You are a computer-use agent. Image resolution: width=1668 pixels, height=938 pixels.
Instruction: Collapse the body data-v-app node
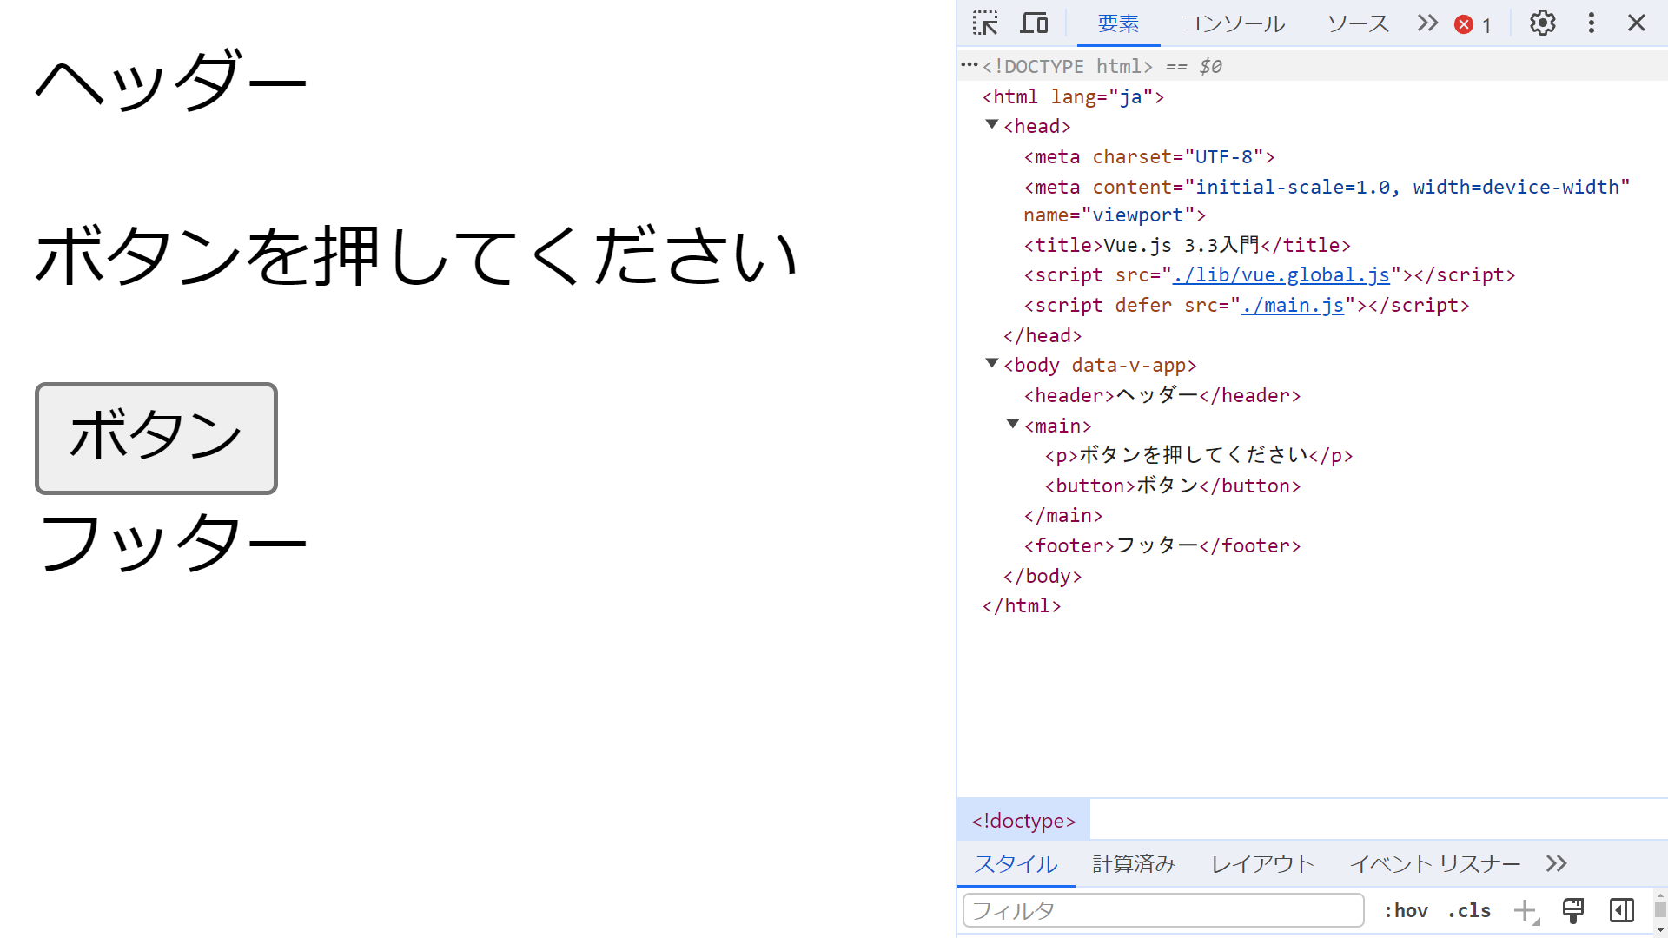[x=992, y=364]
